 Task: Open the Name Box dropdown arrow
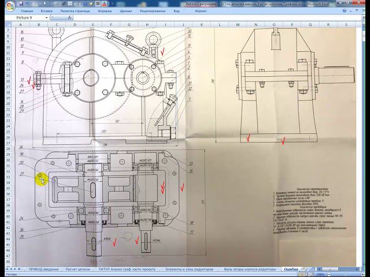46,18
